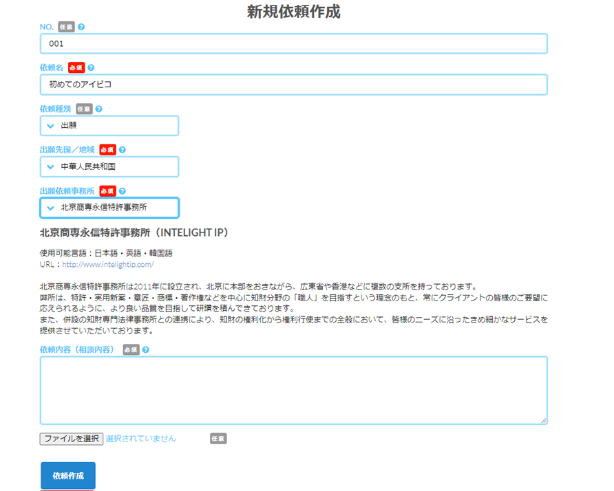The width and height of the screenshot is (614, 491).
Task: Click the 依頼種別 label
Action: click(55, 109)
